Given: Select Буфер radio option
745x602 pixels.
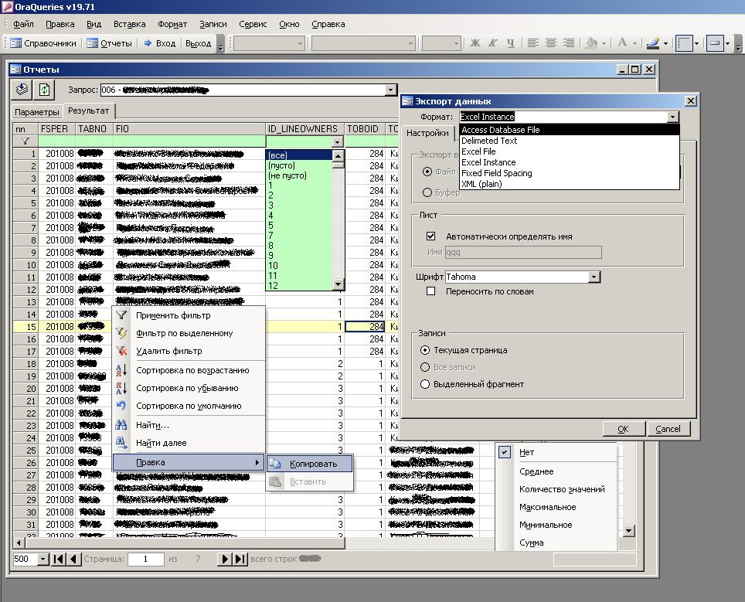Looking at the screenshot, I should 427,192.
